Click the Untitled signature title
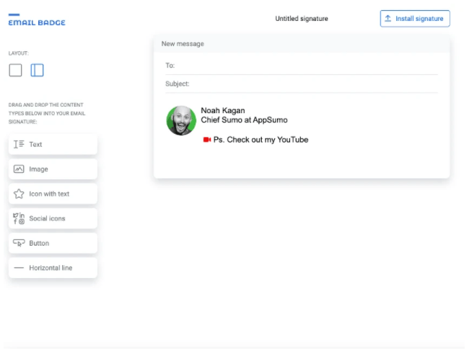The height and width of the screenshot is (353, 469). point(302,19)
